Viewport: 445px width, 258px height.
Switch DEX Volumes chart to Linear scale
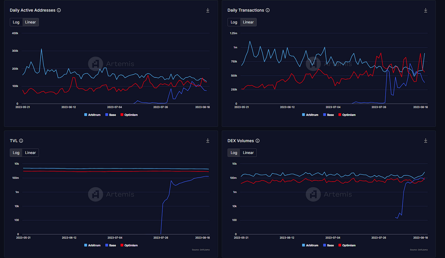click(248, 153)
